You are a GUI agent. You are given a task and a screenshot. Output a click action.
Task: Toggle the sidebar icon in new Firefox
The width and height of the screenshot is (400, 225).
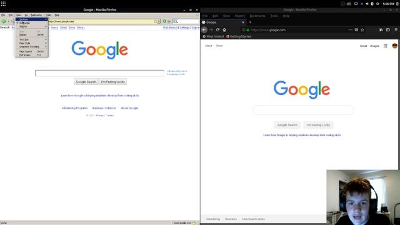(388, 30)
